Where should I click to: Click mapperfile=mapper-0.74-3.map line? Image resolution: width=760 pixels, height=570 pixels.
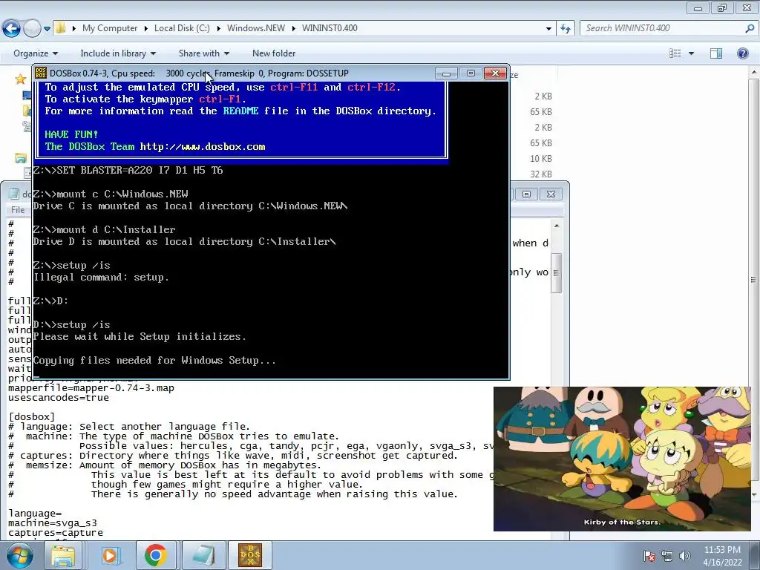click(91, 387)
